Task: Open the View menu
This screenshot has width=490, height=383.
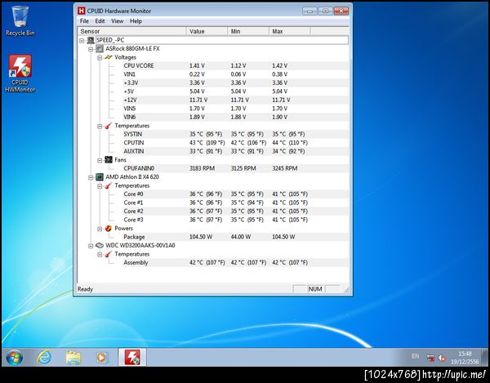Action: (117, 21)
